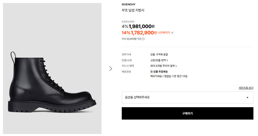Click the orange 나의혜택가 label
The image size is (258, 136).
[164, 33]
